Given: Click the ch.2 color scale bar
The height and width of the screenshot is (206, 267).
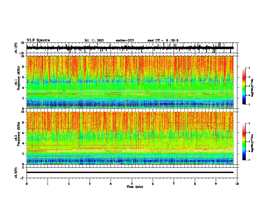Looking at the screenshot, I should pyautogui.click(x=244, y=142).
